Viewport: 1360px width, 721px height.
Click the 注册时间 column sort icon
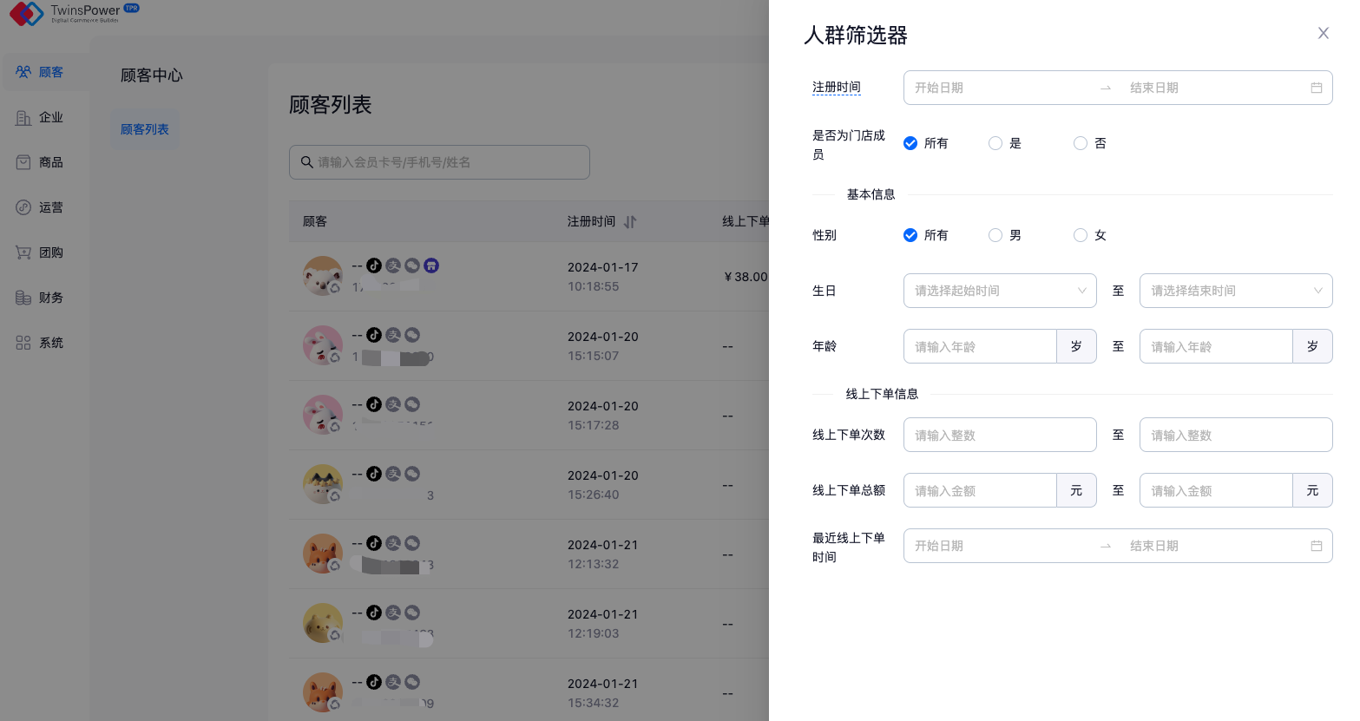click(x=630, y=222)
